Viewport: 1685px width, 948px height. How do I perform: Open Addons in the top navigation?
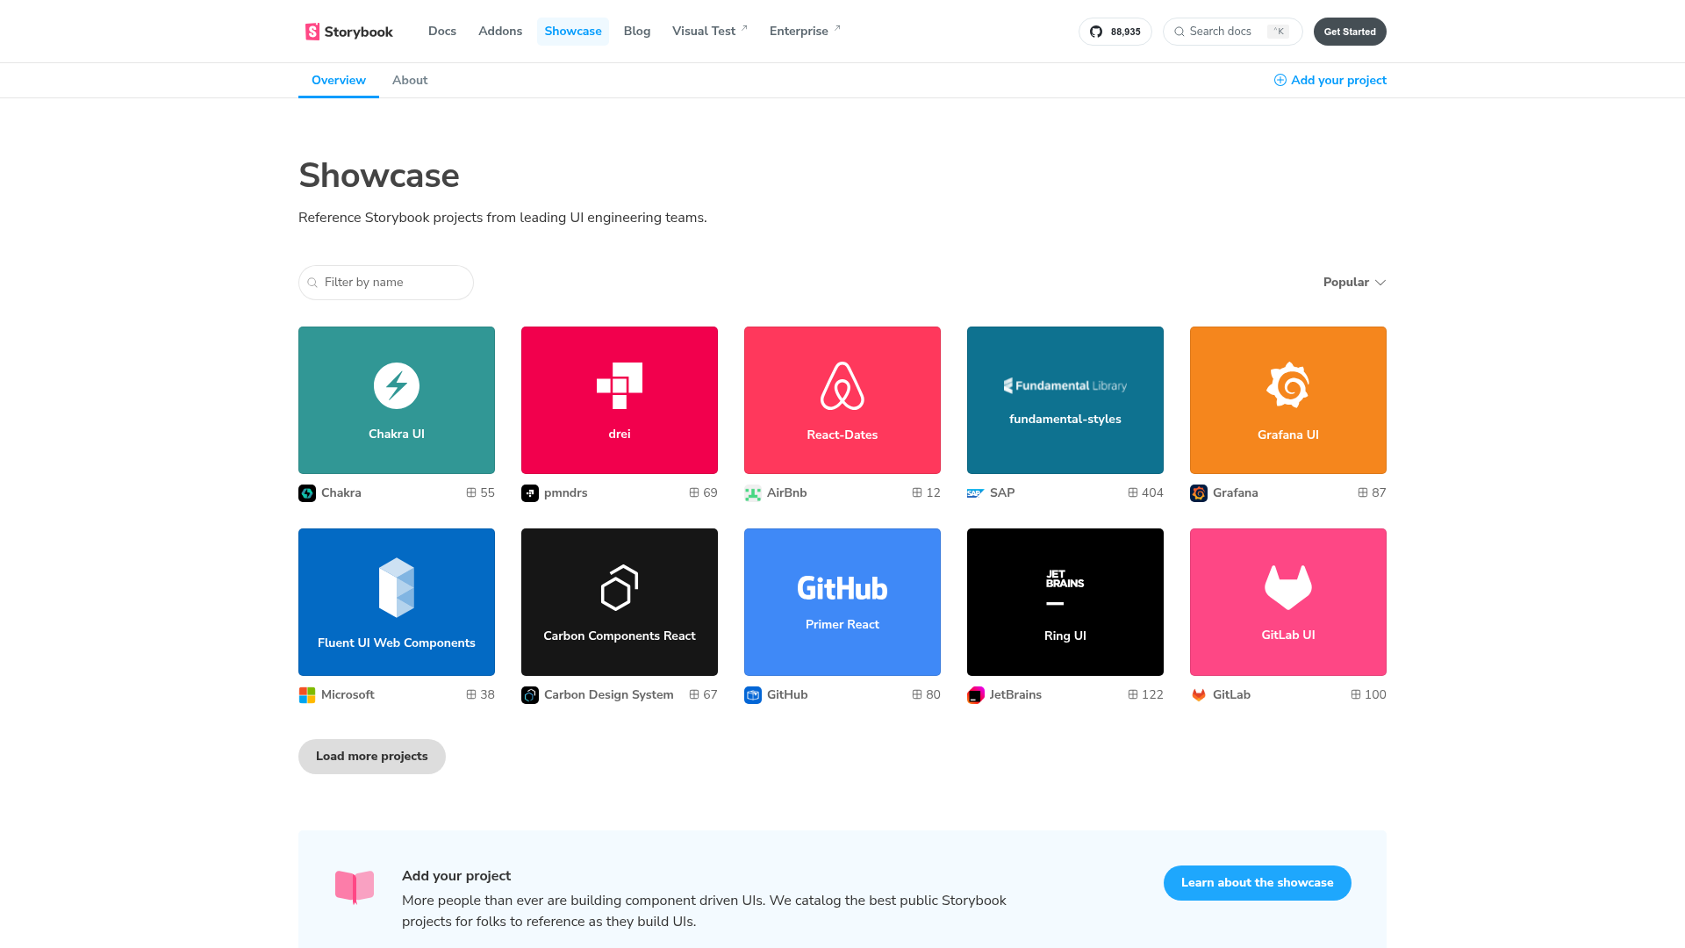tap(500, 32)
